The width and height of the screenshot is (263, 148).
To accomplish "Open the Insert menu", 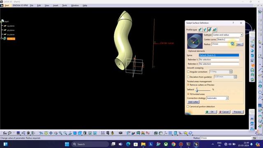I will coord(55,5).
